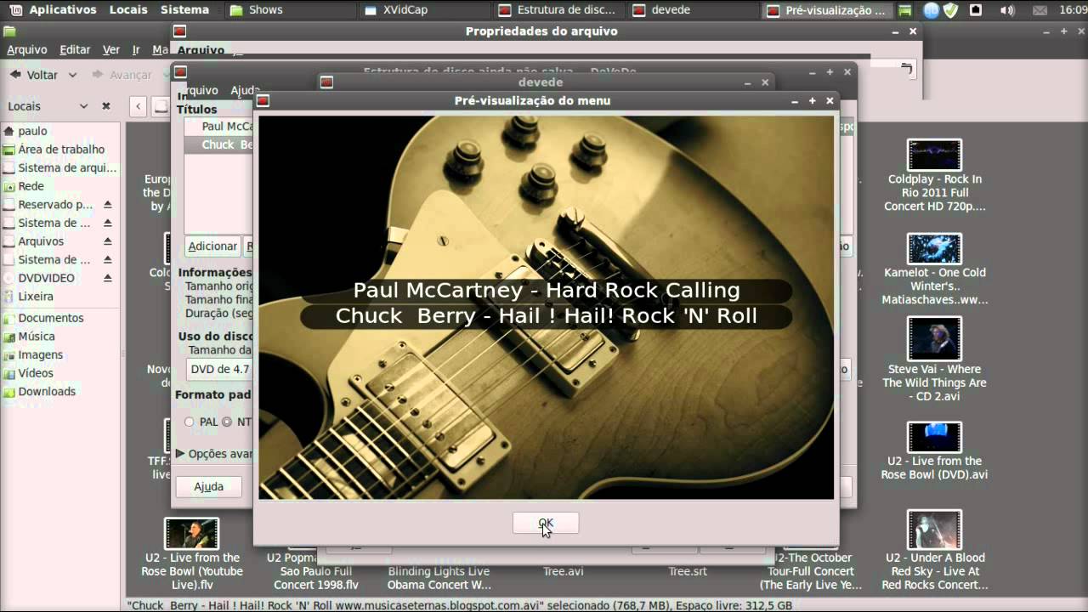Open the Pré-visualização window menu icon
This screenshot has height=612, width=1088.
[x=263, y=100]
